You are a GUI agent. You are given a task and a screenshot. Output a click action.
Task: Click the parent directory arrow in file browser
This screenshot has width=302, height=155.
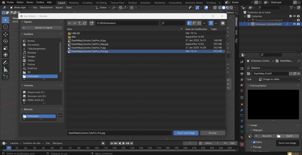point(79,23)
